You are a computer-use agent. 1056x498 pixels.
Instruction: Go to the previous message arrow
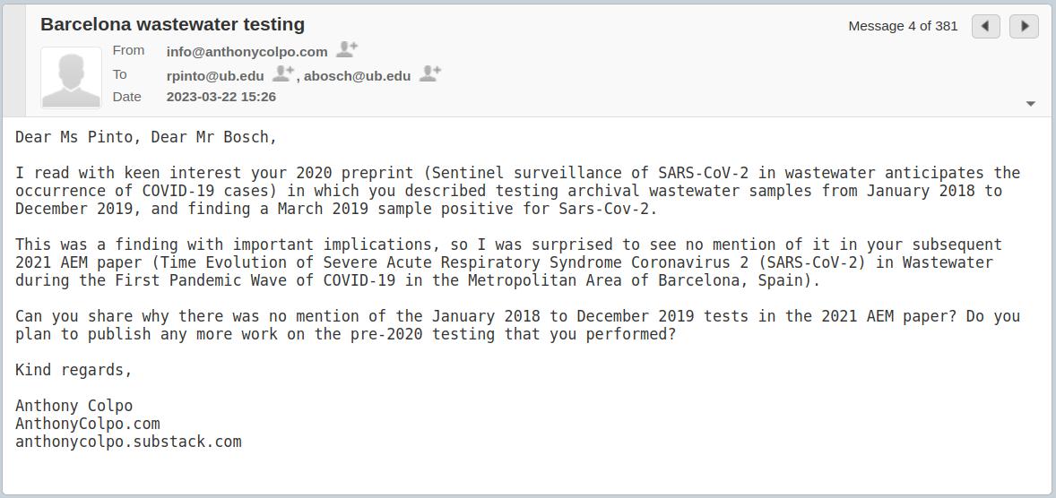[x=985, y=26]
